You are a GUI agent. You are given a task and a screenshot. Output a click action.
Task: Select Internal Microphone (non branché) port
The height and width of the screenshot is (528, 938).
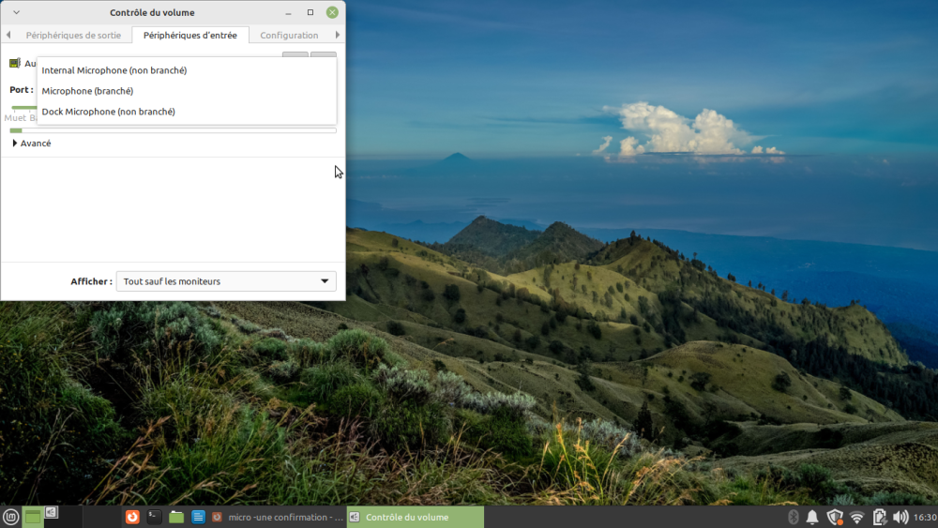[114, 70]
